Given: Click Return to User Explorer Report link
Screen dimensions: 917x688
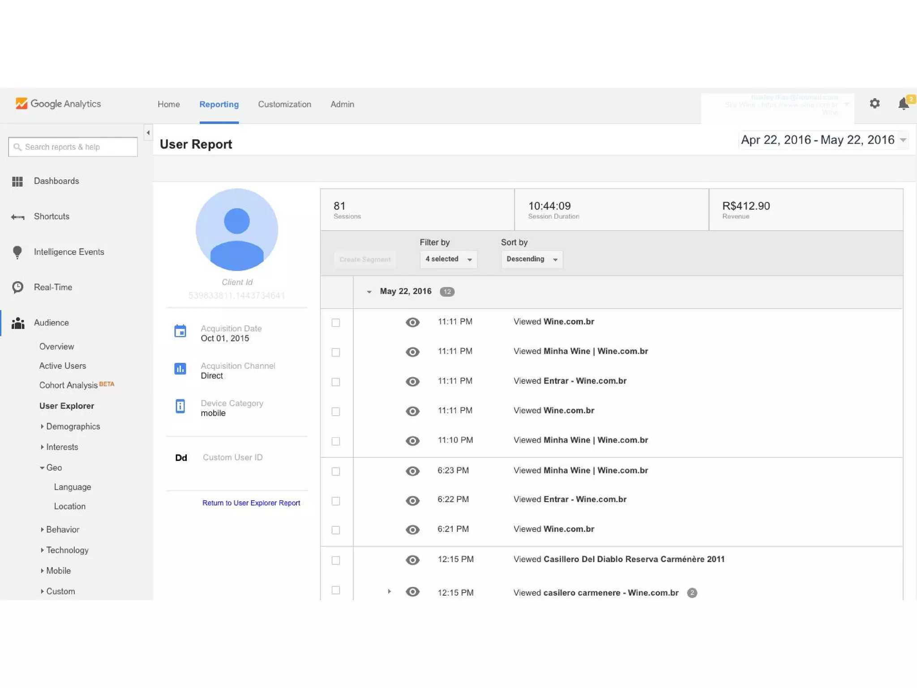Looking at the screenshot, I should (x=251, y=503).
